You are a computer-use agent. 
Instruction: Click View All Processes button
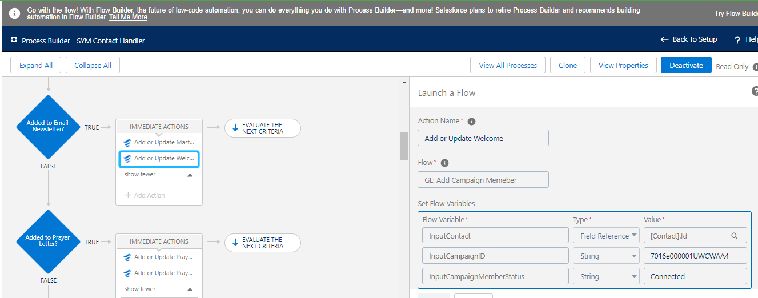(508, 65)
